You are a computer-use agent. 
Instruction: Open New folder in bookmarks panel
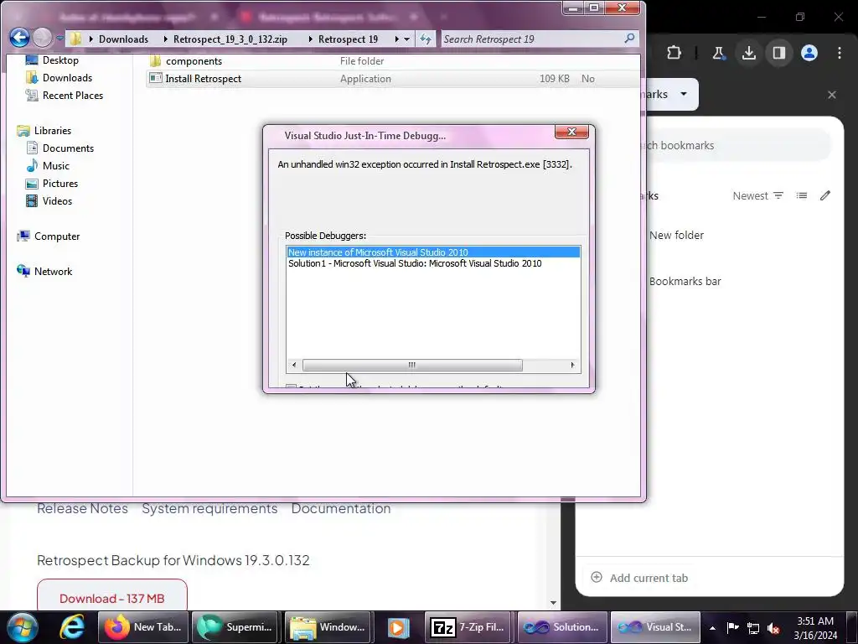pos(676,235)
